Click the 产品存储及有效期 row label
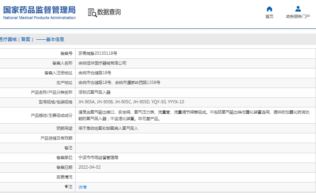Viewport: 316px width, 195px height. tap(56, 138)
